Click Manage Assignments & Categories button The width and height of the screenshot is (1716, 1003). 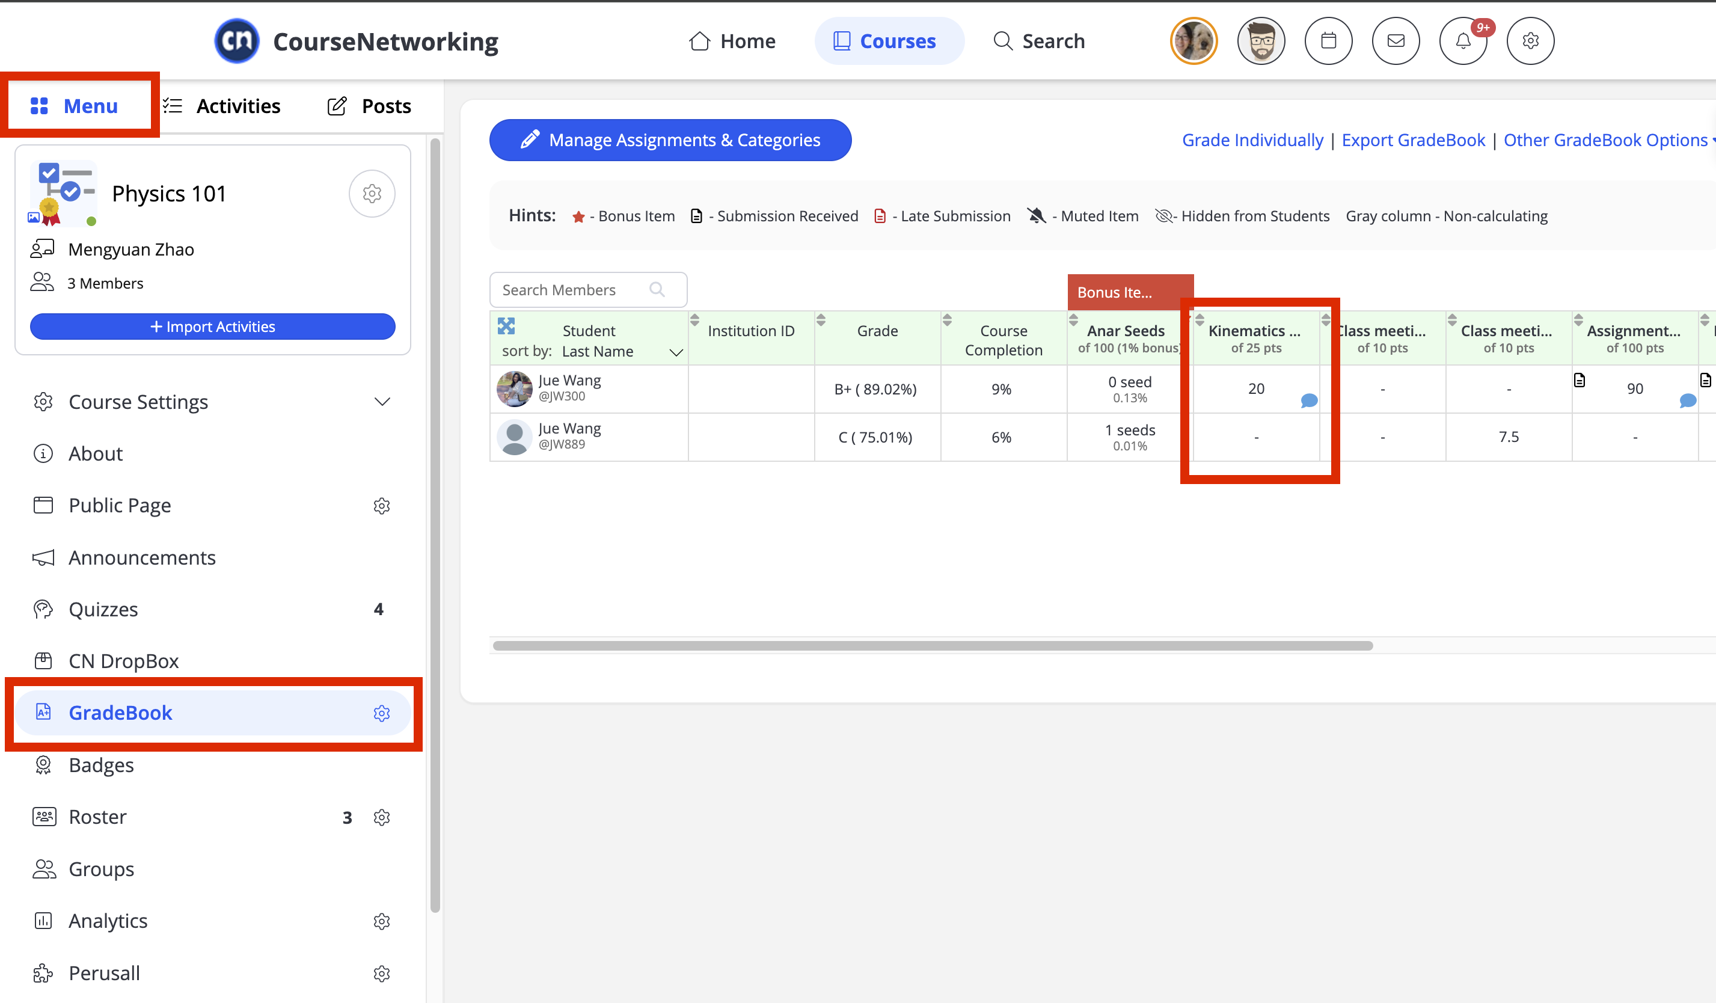(670, 140)
